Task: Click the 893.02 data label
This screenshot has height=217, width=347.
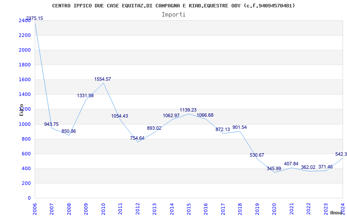Action: coord(154,128)
